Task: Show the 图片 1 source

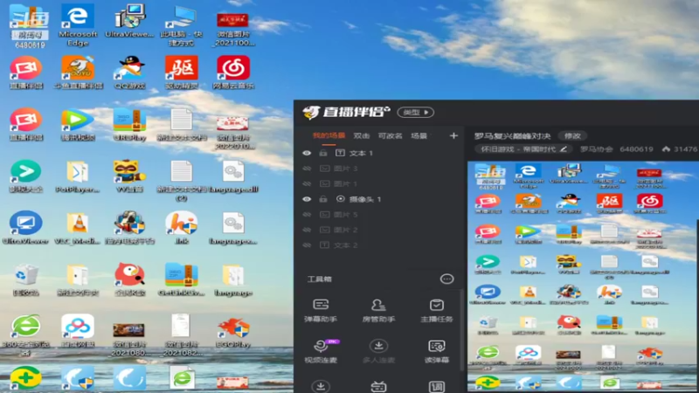Action: (307, 183)
